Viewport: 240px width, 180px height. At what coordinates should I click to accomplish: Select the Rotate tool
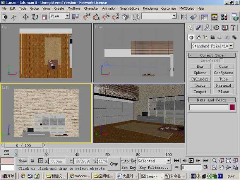tap(35, 17)
